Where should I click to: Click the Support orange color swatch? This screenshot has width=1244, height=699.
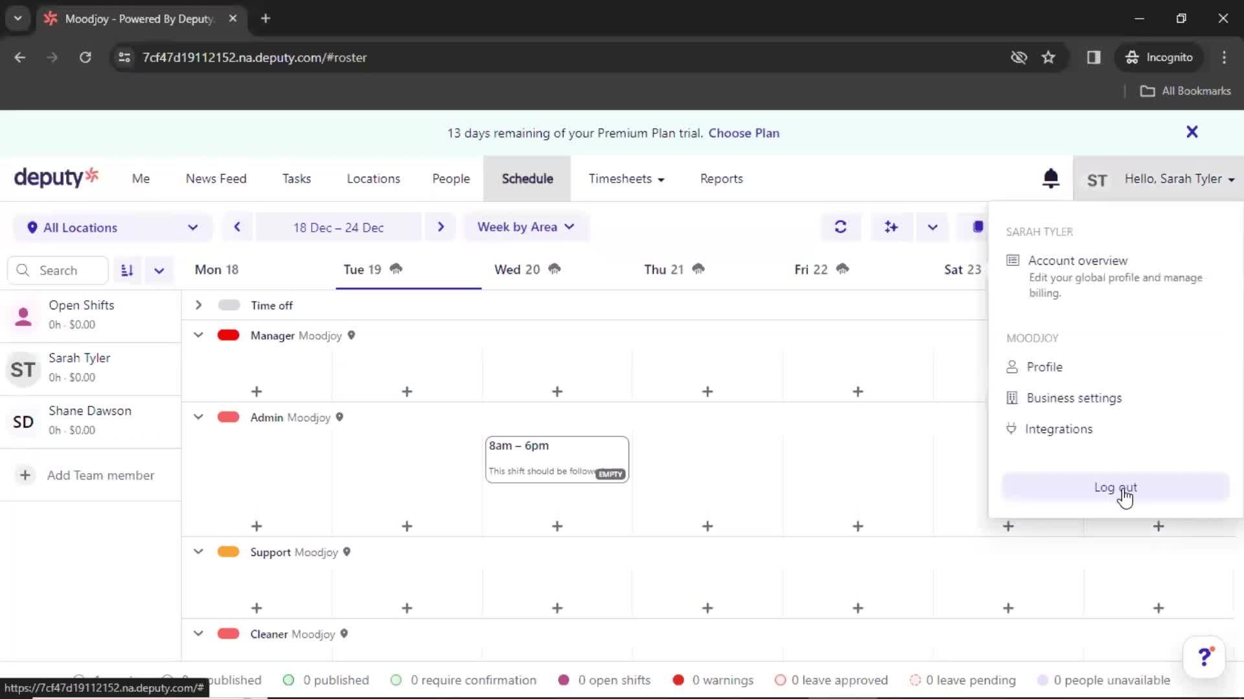click(x=228, y=552)
